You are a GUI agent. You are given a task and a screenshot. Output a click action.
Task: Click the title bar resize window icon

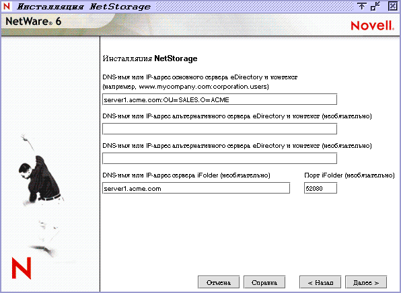[375, 6]
